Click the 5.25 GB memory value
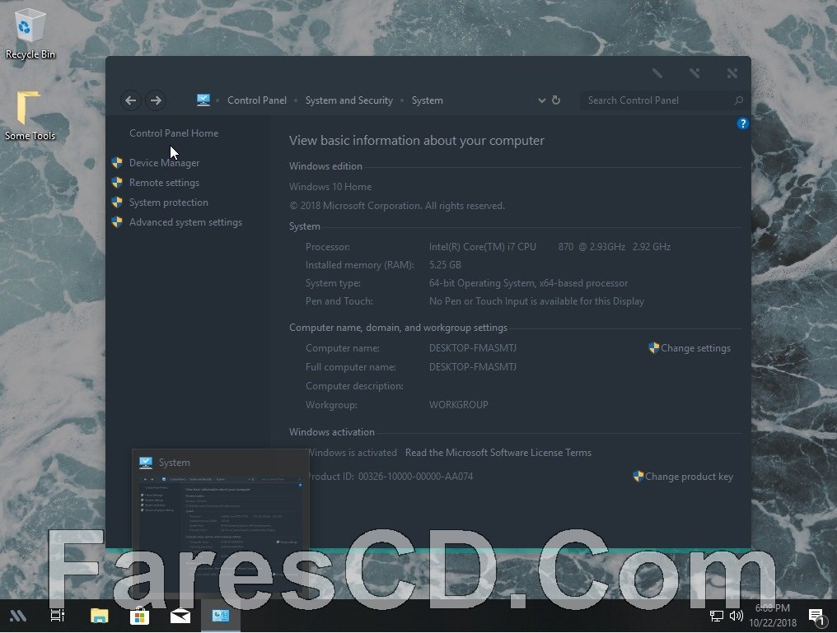Viewport: 837px width, 633px height. pyautogui.click(x=445, y=265)
